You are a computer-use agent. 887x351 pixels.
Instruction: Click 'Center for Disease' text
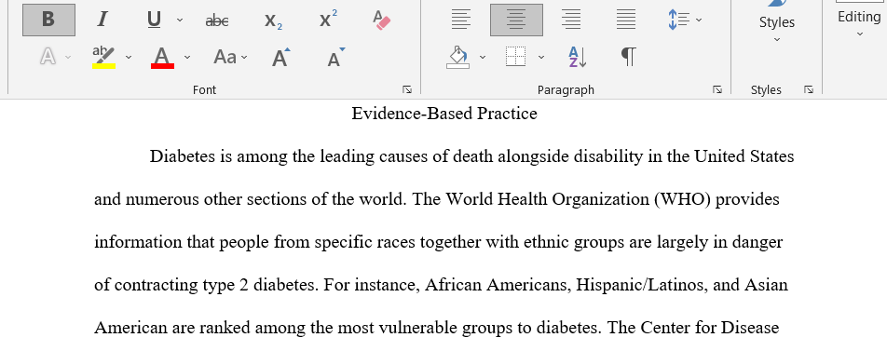(x=710, y=328)
